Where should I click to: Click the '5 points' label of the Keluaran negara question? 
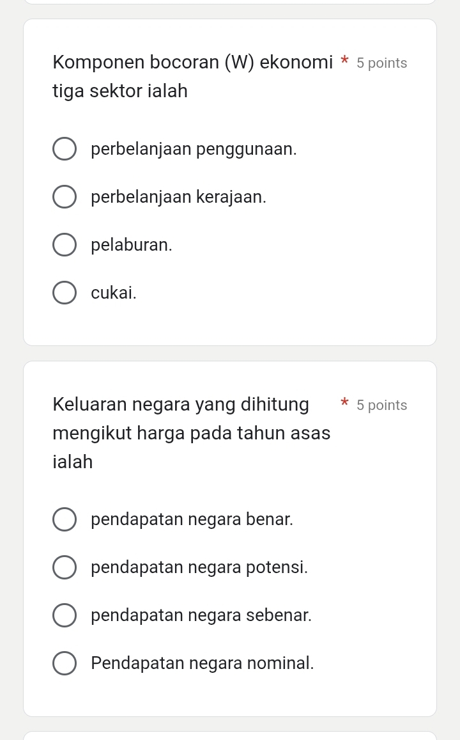(x=381, y=405)
